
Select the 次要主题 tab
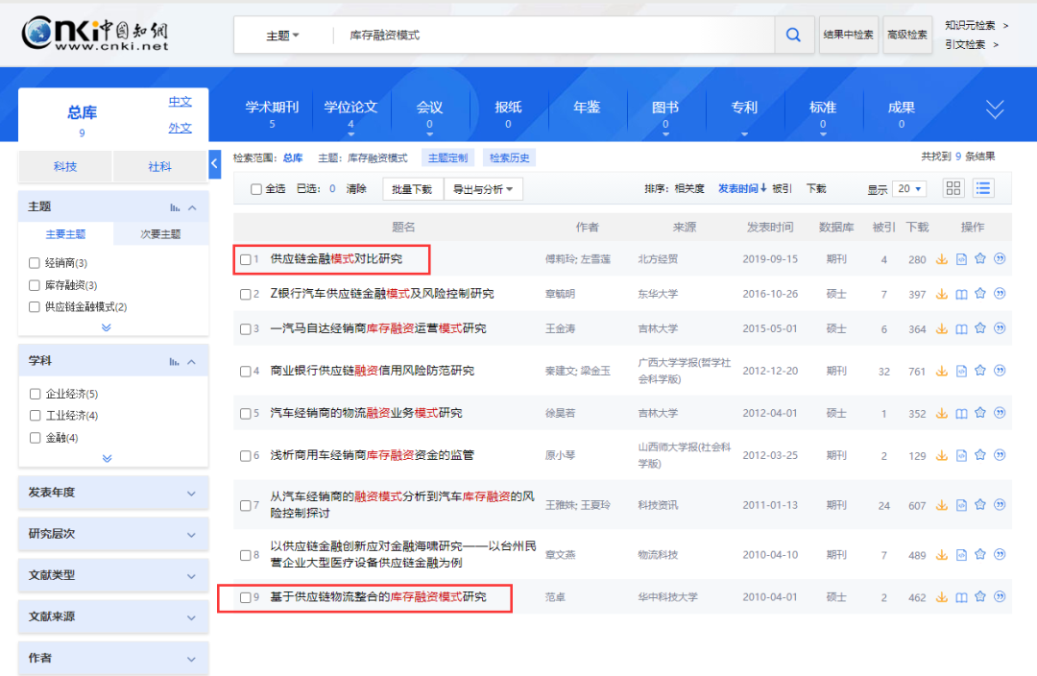tap(160, 234)
